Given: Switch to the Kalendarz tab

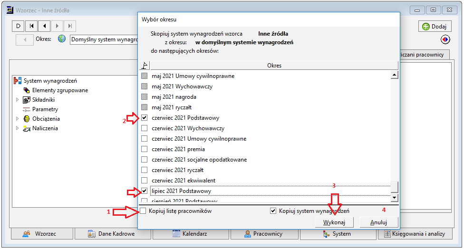Looking at the screenshot, I should coord(191,234).
